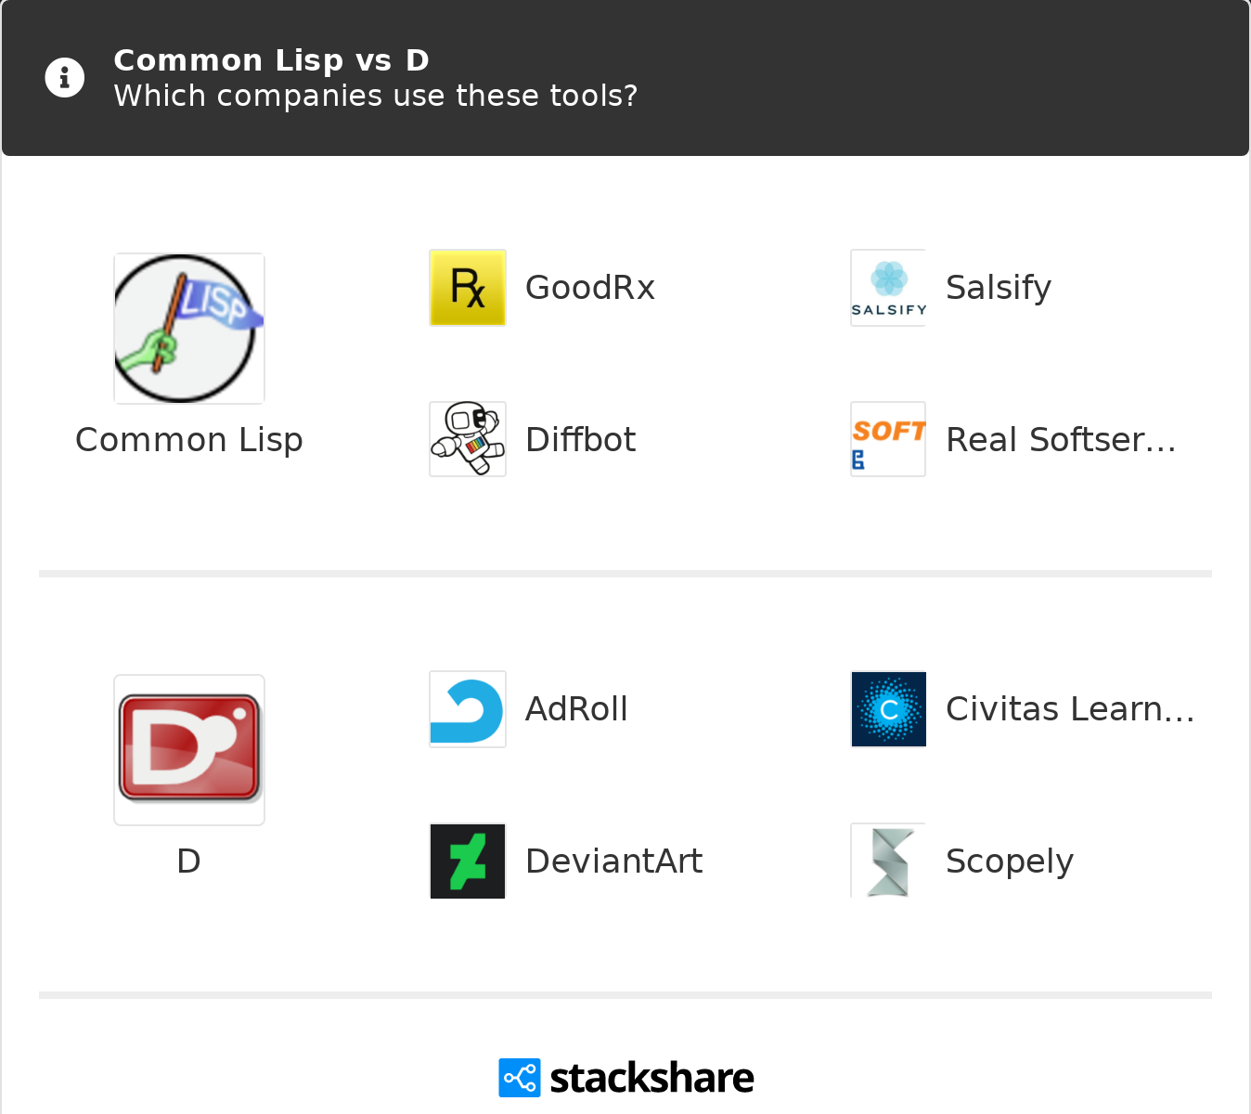Open the Diffbot text link
This screenshot has height=1114, width=1251.
coord(581,439)
